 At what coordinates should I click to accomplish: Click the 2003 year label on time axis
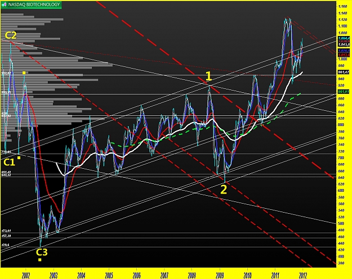tap(54, 275)
